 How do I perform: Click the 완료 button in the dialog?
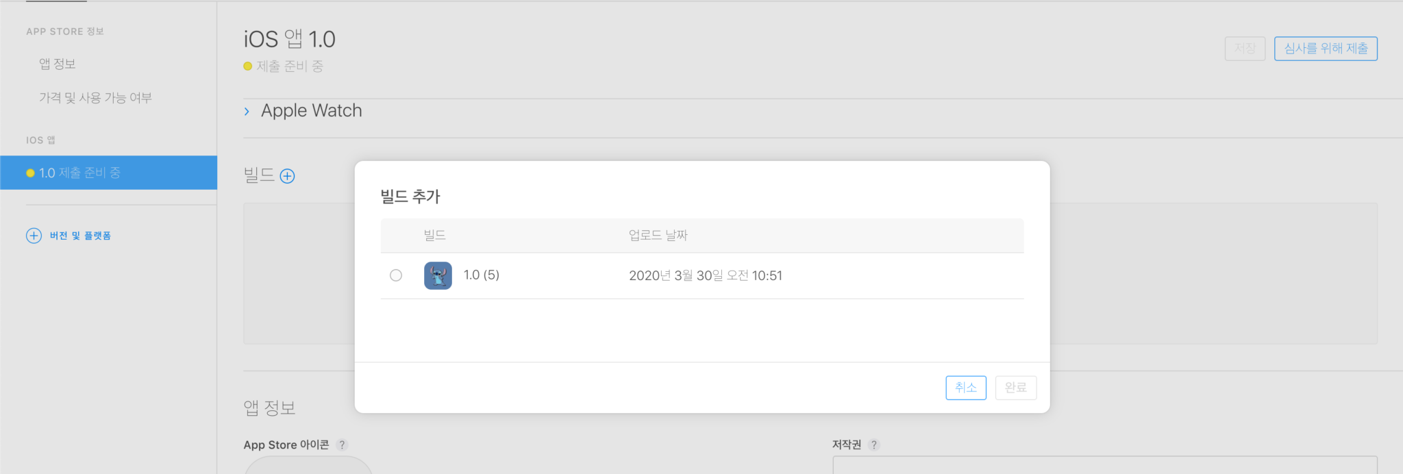(1015, 387)
